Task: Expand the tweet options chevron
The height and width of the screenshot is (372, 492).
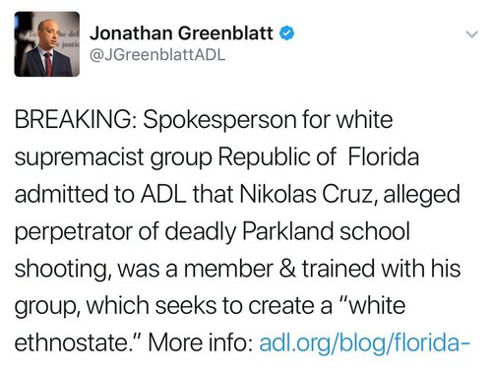Action: pos(472,34)
